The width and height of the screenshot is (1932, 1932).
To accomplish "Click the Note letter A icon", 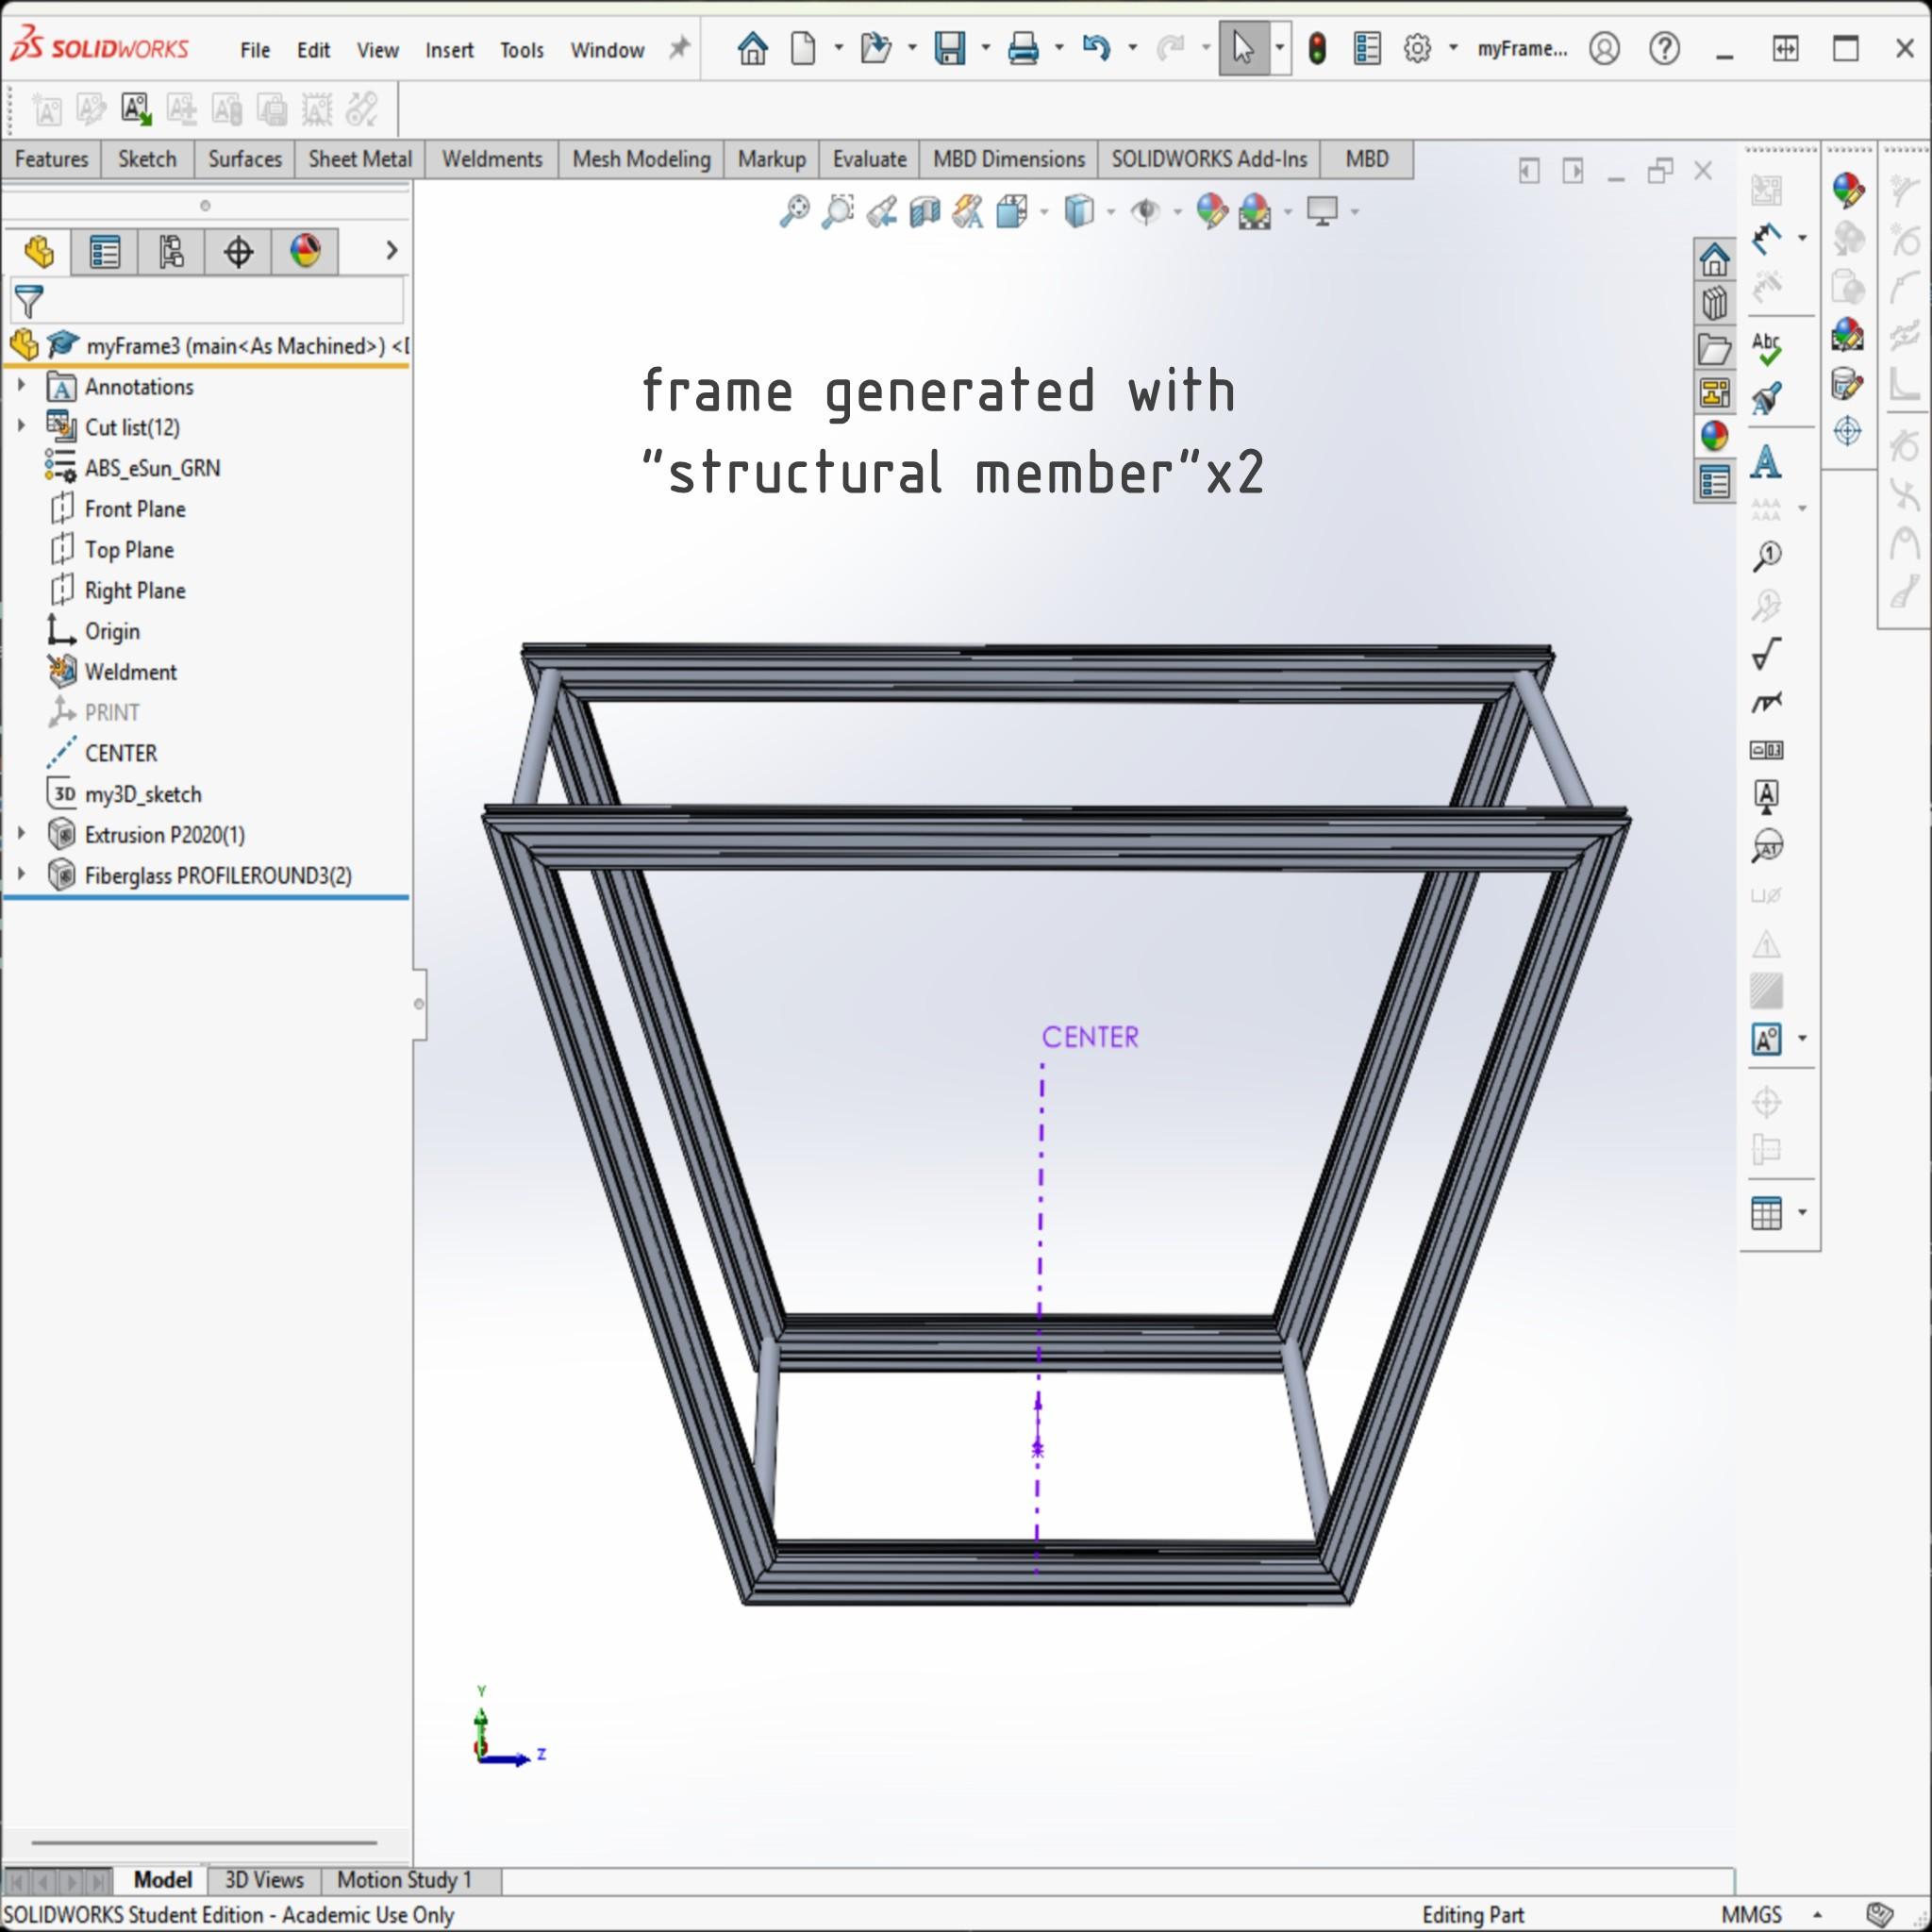I will pyautogui.click(x=1766, y=462).
